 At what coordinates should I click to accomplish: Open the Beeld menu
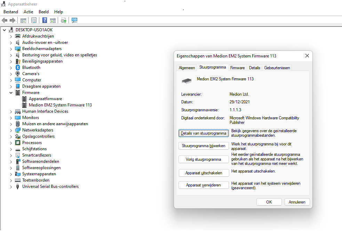43,12
